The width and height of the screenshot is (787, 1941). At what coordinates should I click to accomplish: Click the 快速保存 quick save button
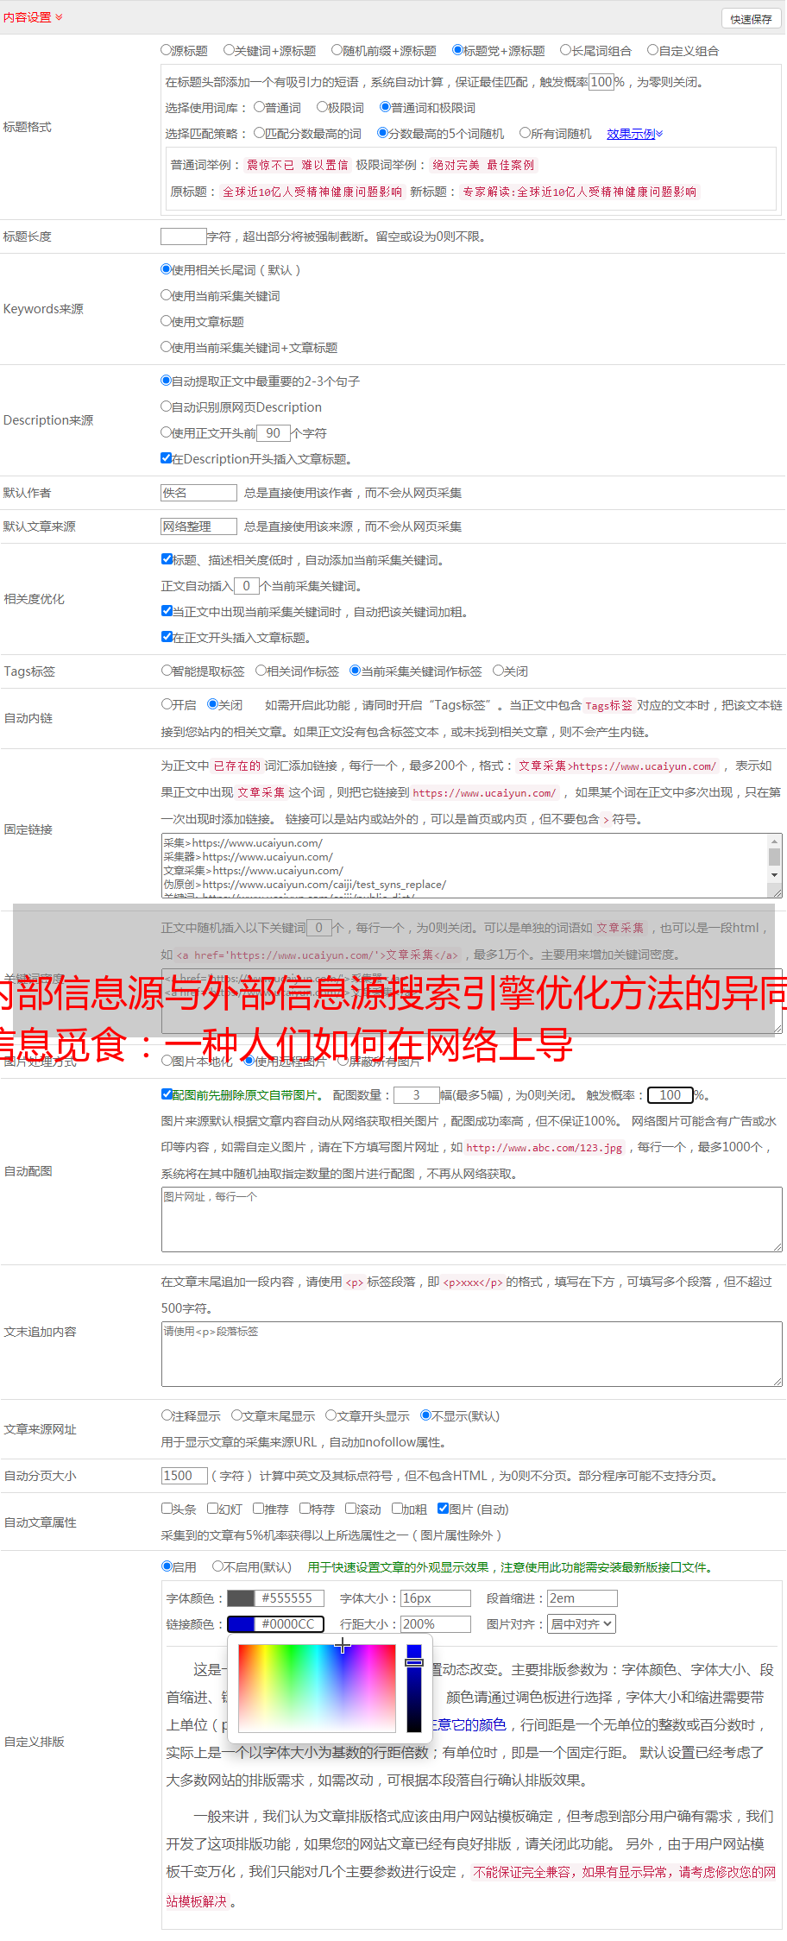[751, 19]
